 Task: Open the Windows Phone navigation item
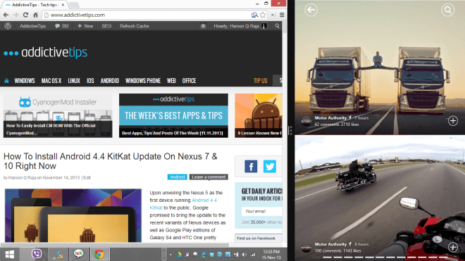click(143, 81)
